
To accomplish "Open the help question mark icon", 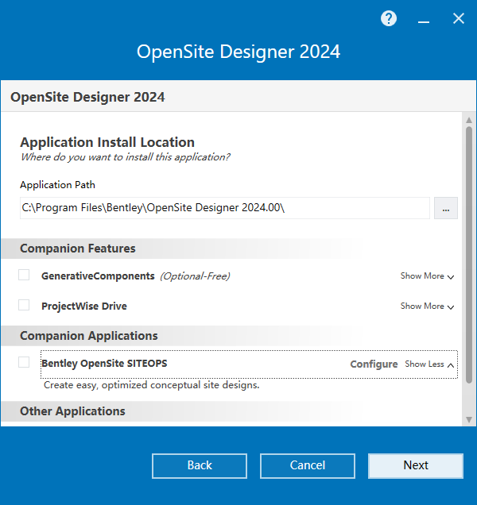I will [x=389, y=18].
